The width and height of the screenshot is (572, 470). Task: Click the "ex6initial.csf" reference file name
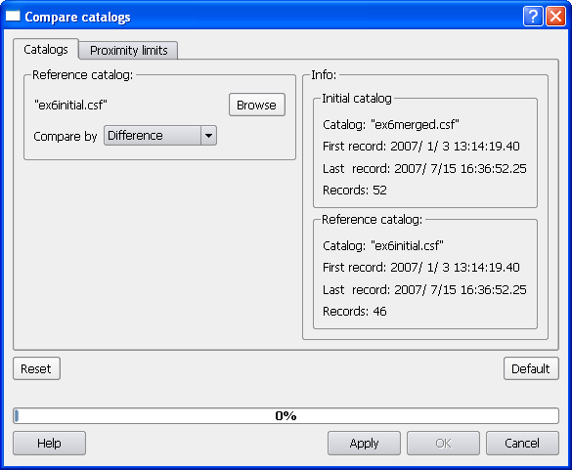[70, 105]
